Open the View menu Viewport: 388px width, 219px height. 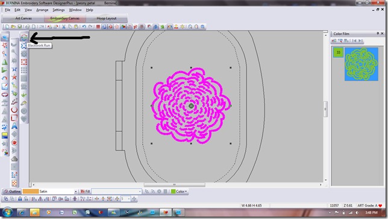pyautogui.click(x=28, y=10)
